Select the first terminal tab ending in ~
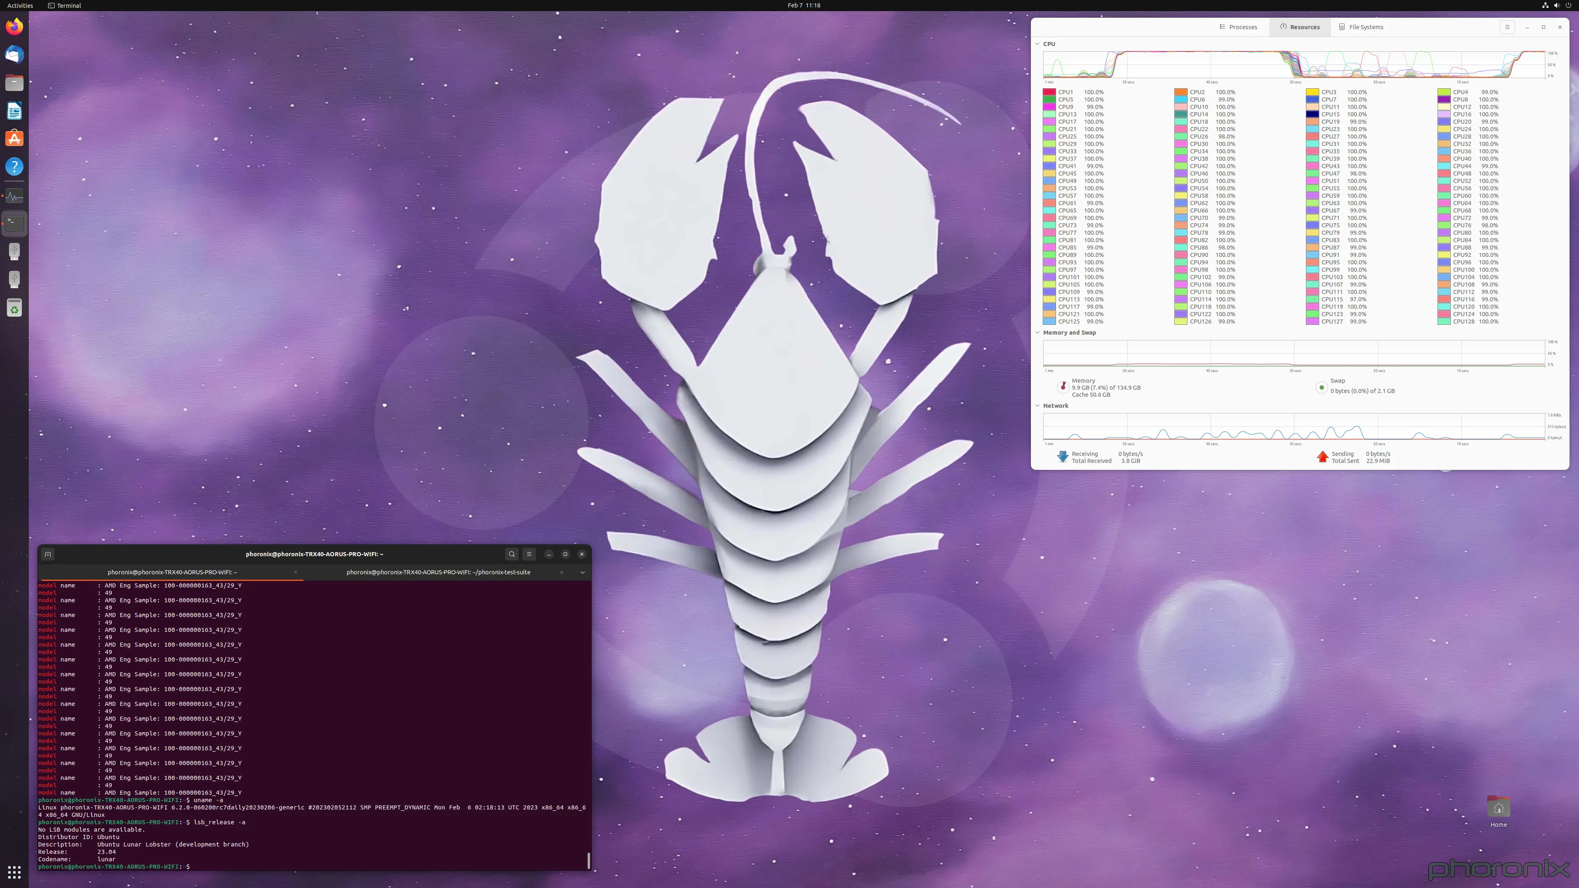Image resolution: width=1579 pixels, height=888 pixels. point(171,572)
